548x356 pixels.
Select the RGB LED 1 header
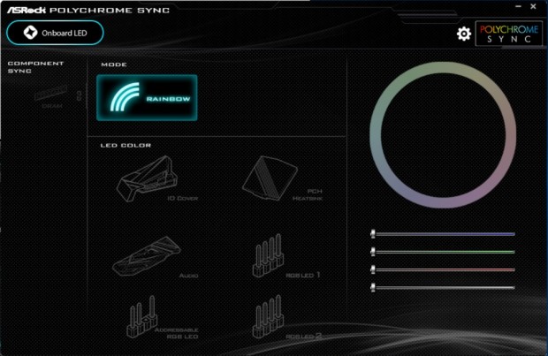[x=285, y=256]
